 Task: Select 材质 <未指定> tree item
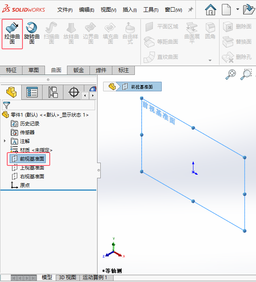pos(32,150)
